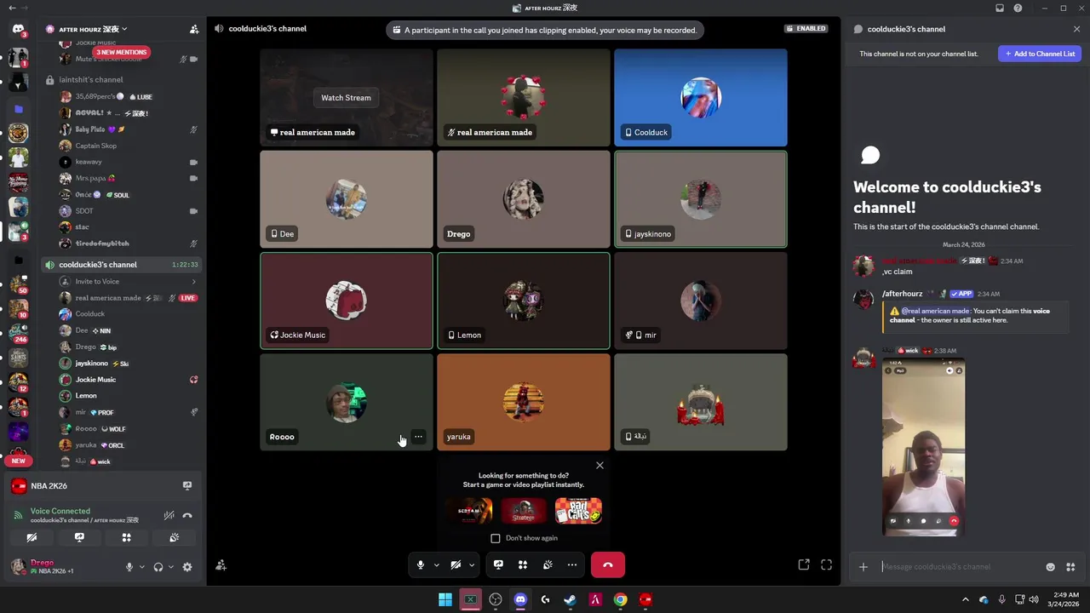Toggle noise suppression icon in Voice Connected panel
Screen dimensions: 1090x613
coord(169,515)
